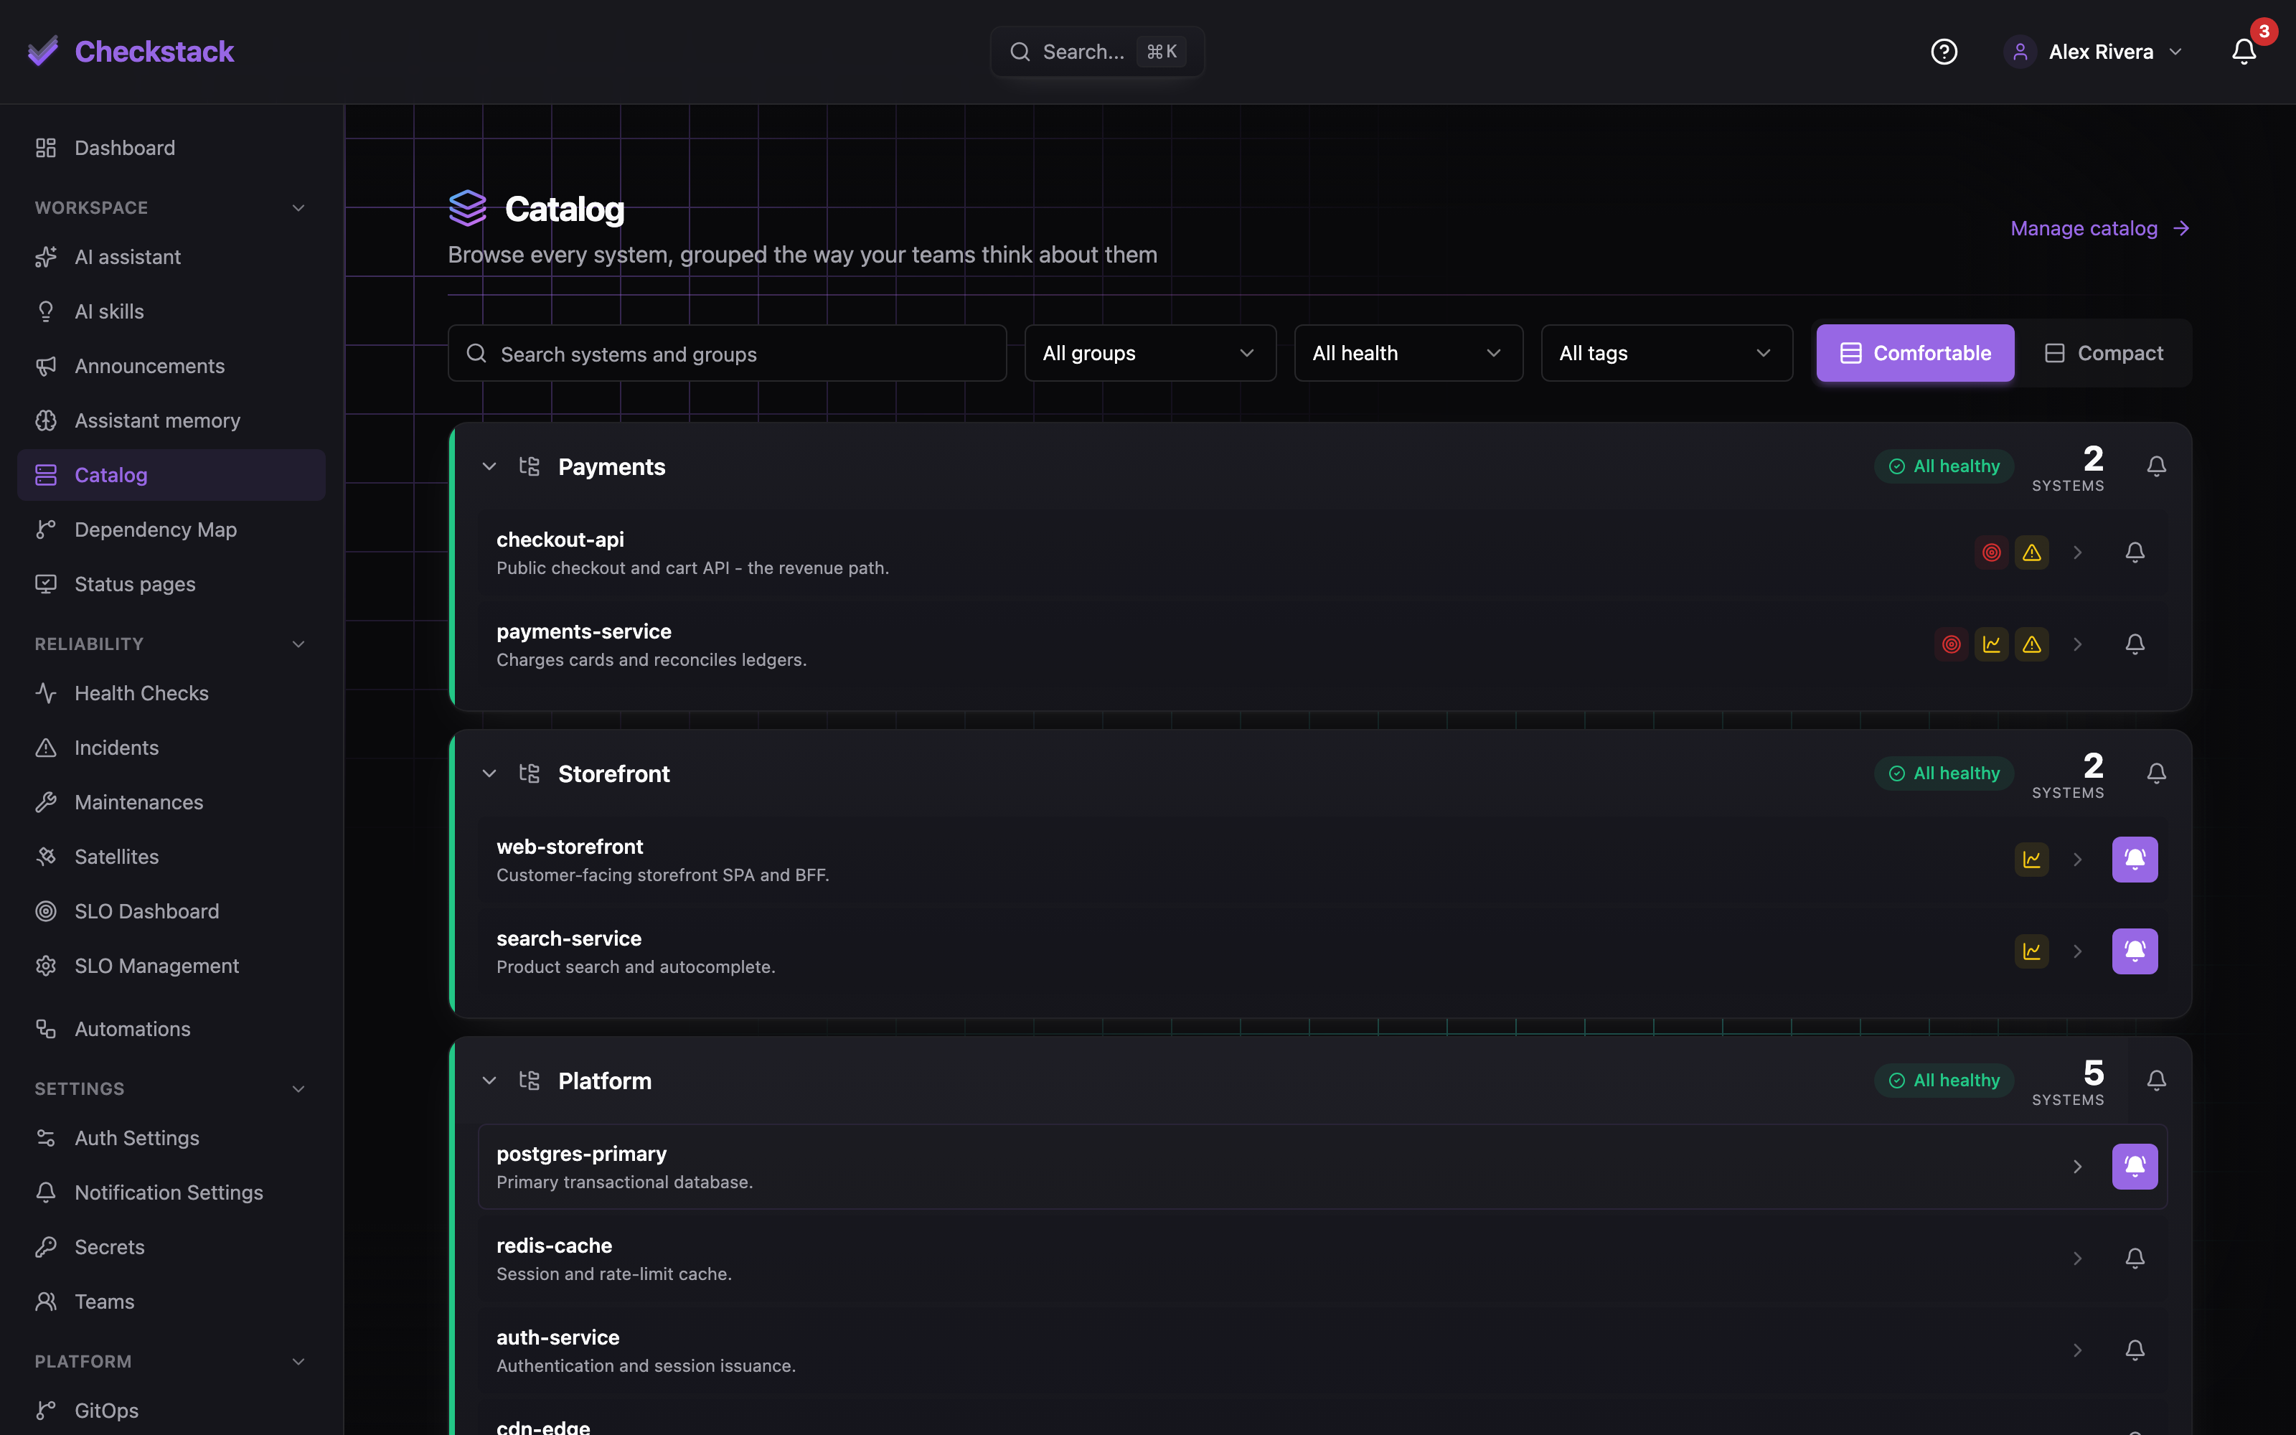Screen dimensions: 2296x1435
Task: Go to Dashboard in sidebar
Action: (x=171, y=148)
